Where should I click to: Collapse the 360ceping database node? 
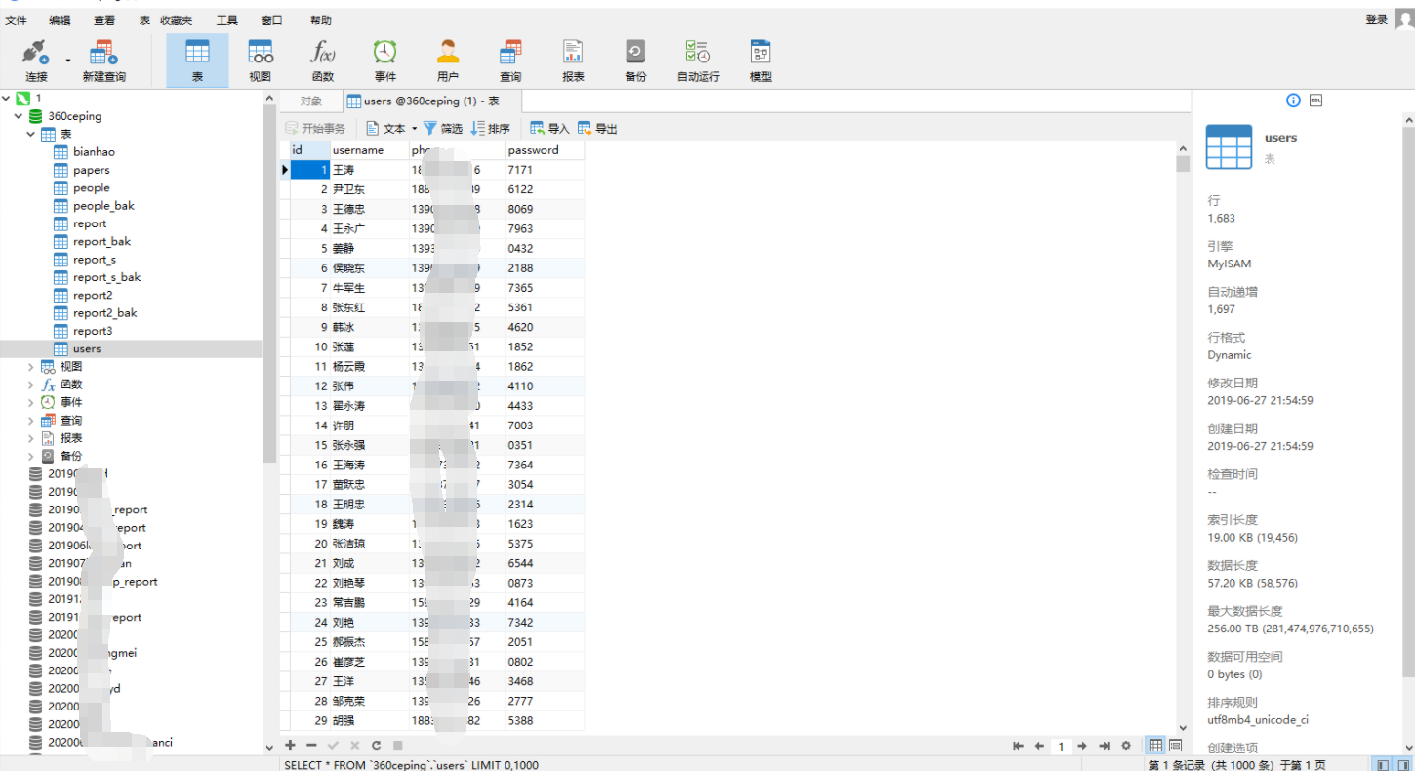coord(19,116)
